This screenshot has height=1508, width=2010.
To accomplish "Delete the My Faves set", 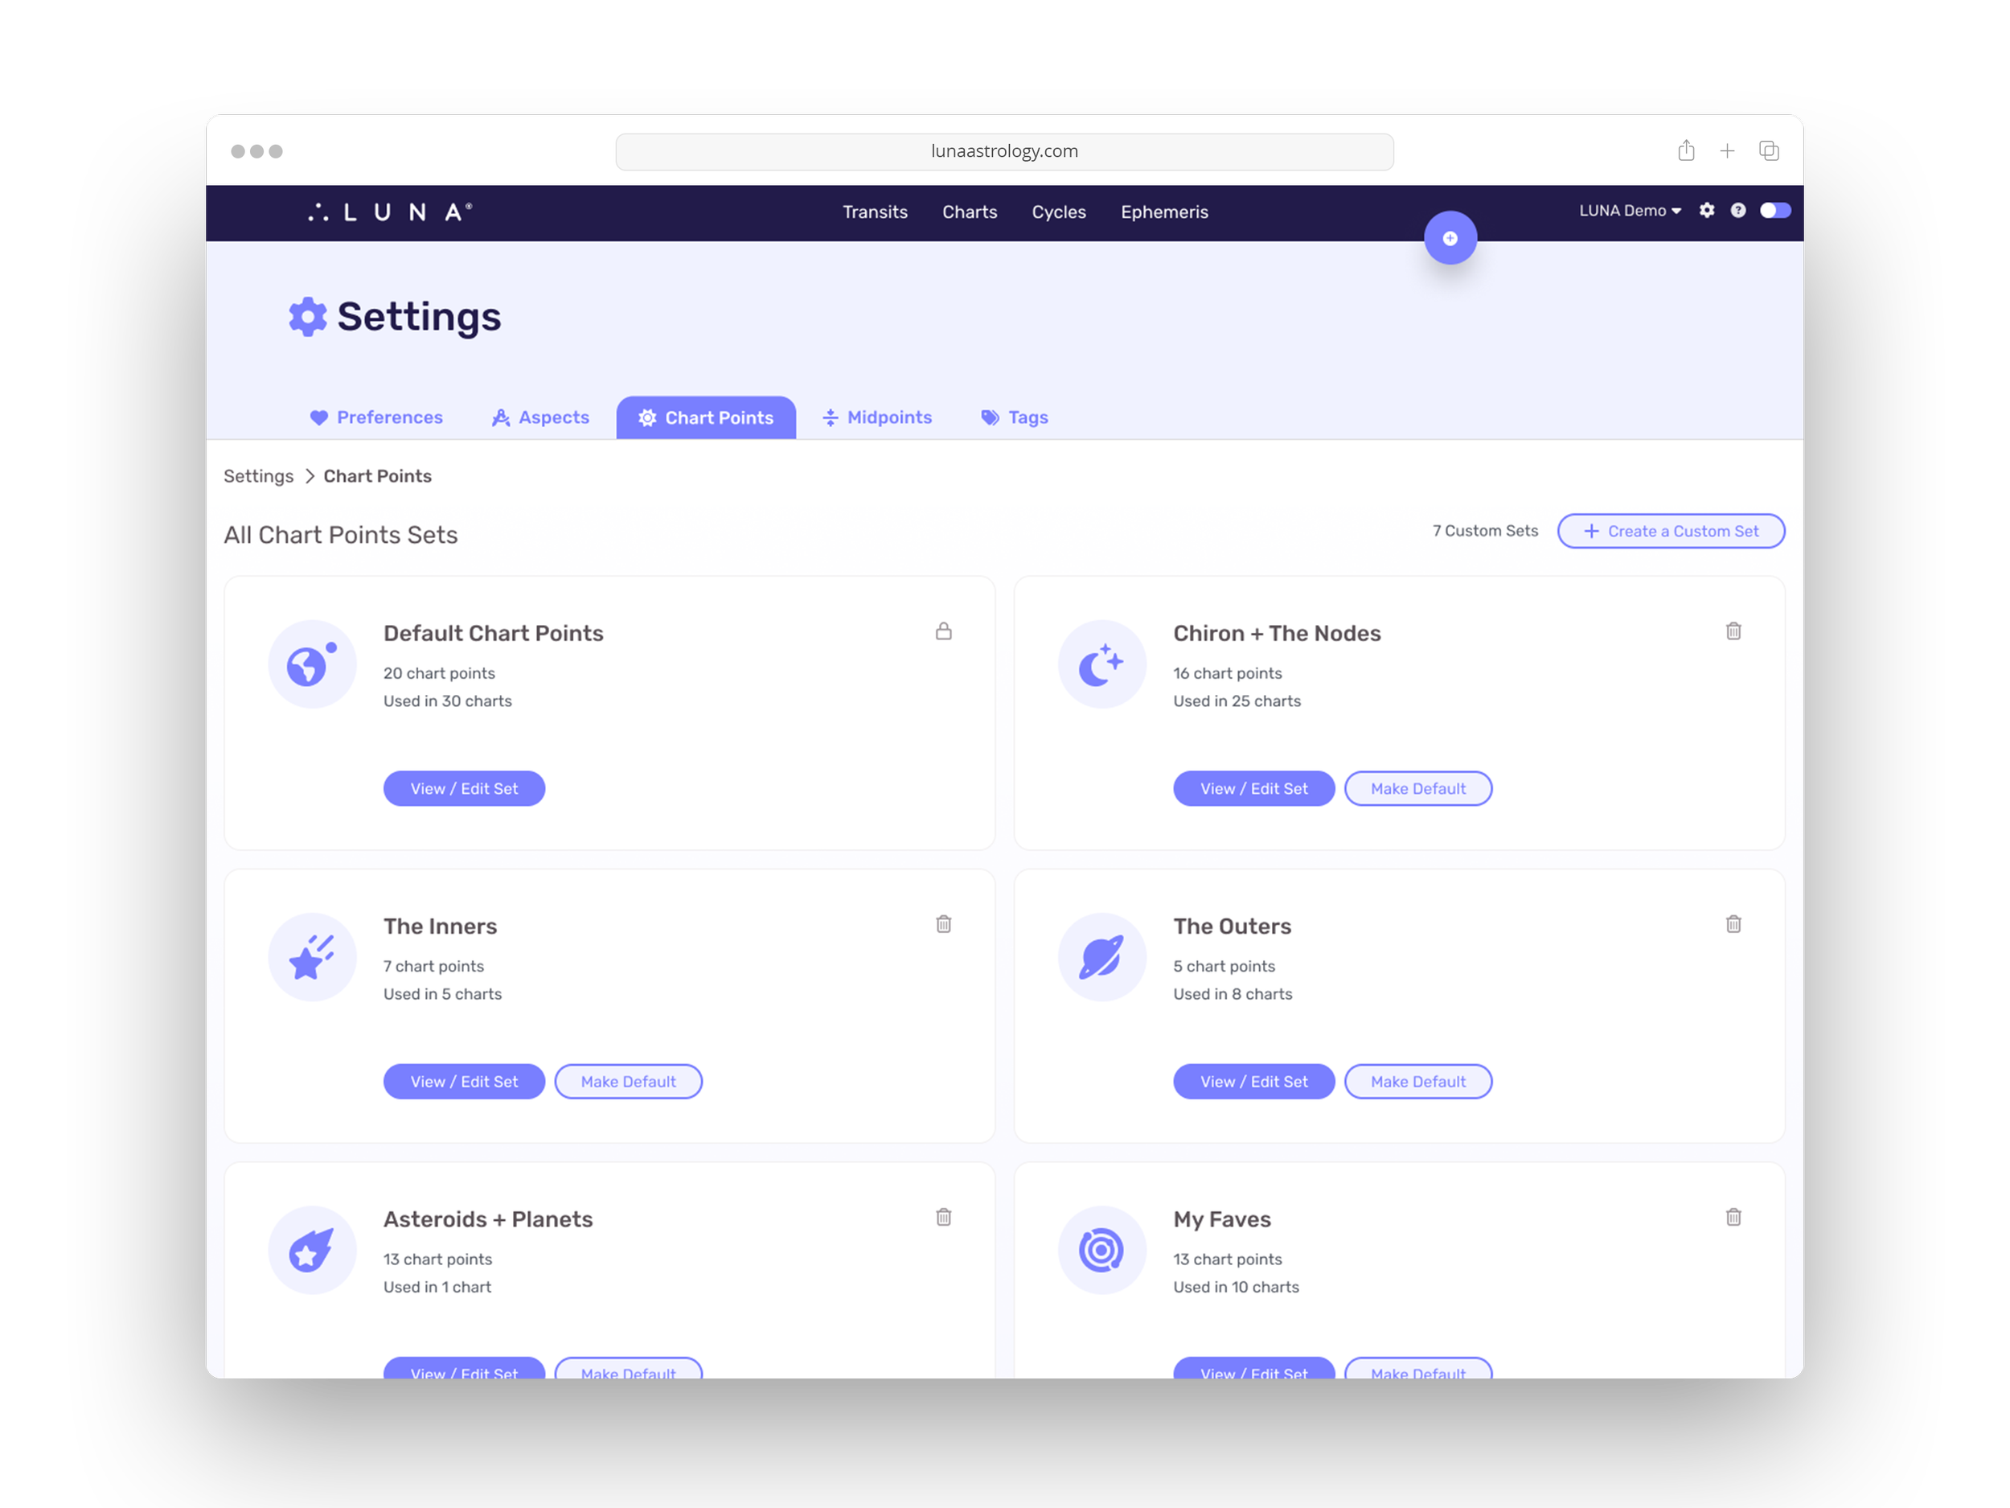I will 1733,1216.
